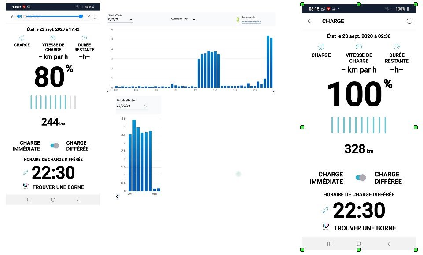423x255 pixels.
Task: Toggle the charge mode switch on the left phone
Action: pyautogui.click(x=54, y=146)
